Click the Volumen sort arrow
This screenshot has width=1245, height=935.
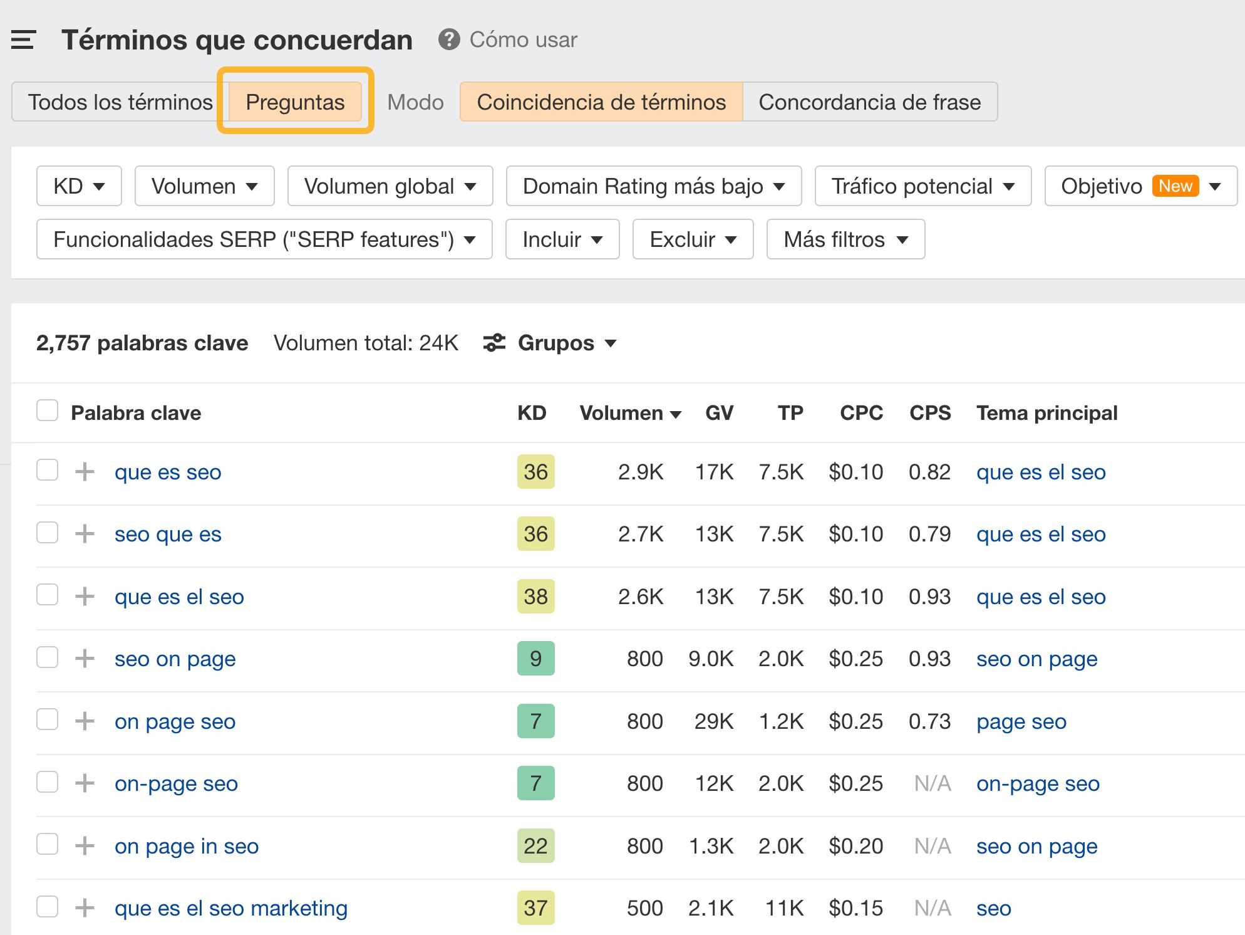point(676,413)
